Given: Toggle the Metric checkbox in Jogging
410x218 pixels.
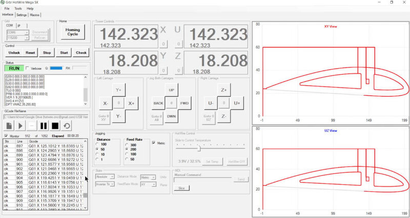Looking at the screenshot, I should point(154,143).
